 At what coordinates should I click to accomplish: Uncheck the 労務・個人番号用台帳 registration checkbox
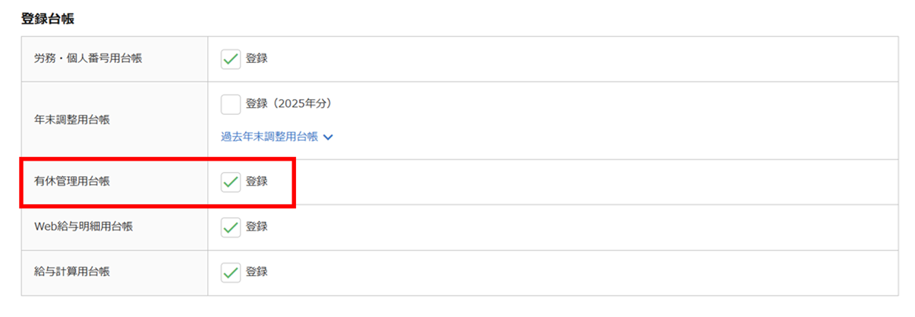click(231, 59)
